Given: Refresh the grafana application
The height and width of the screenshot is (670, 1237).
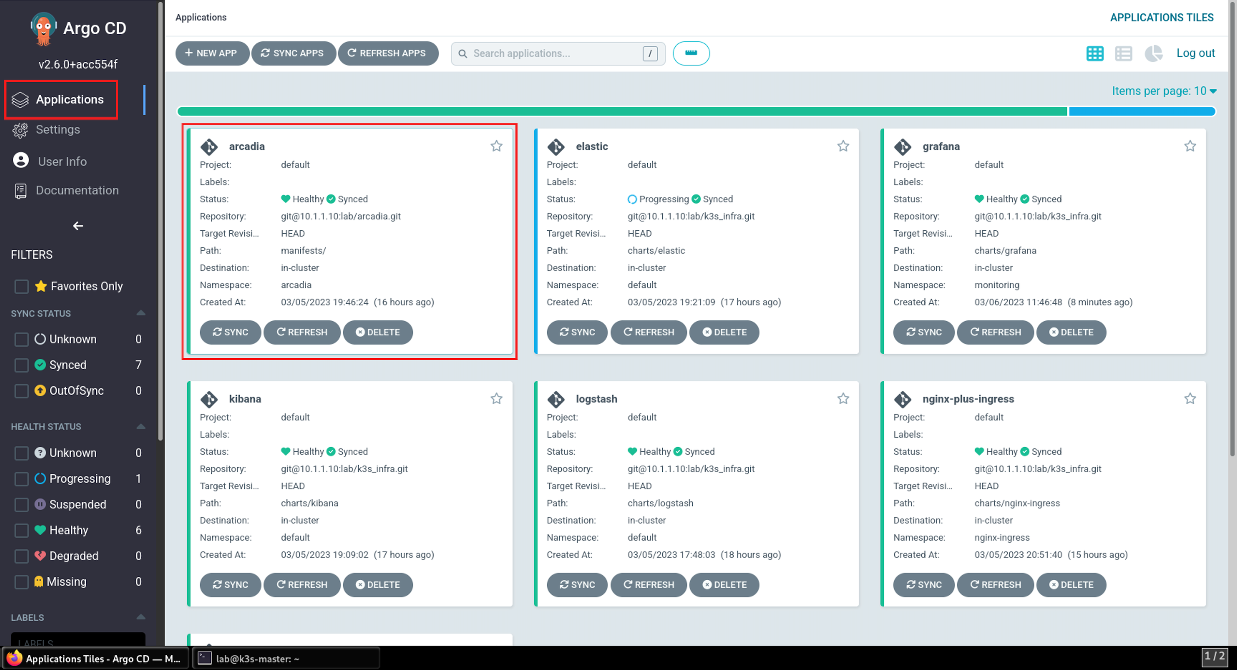Looking at the screenshot, I should pyautogui.click(x=995, y=332).
